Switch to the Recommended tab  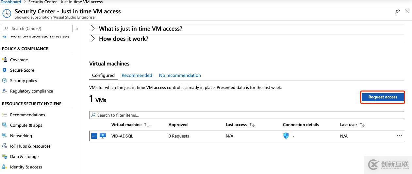[x=137, y=75]
